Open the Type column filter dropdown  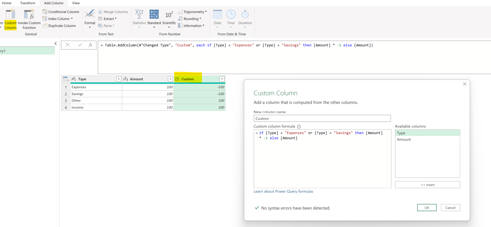point(118,79)
